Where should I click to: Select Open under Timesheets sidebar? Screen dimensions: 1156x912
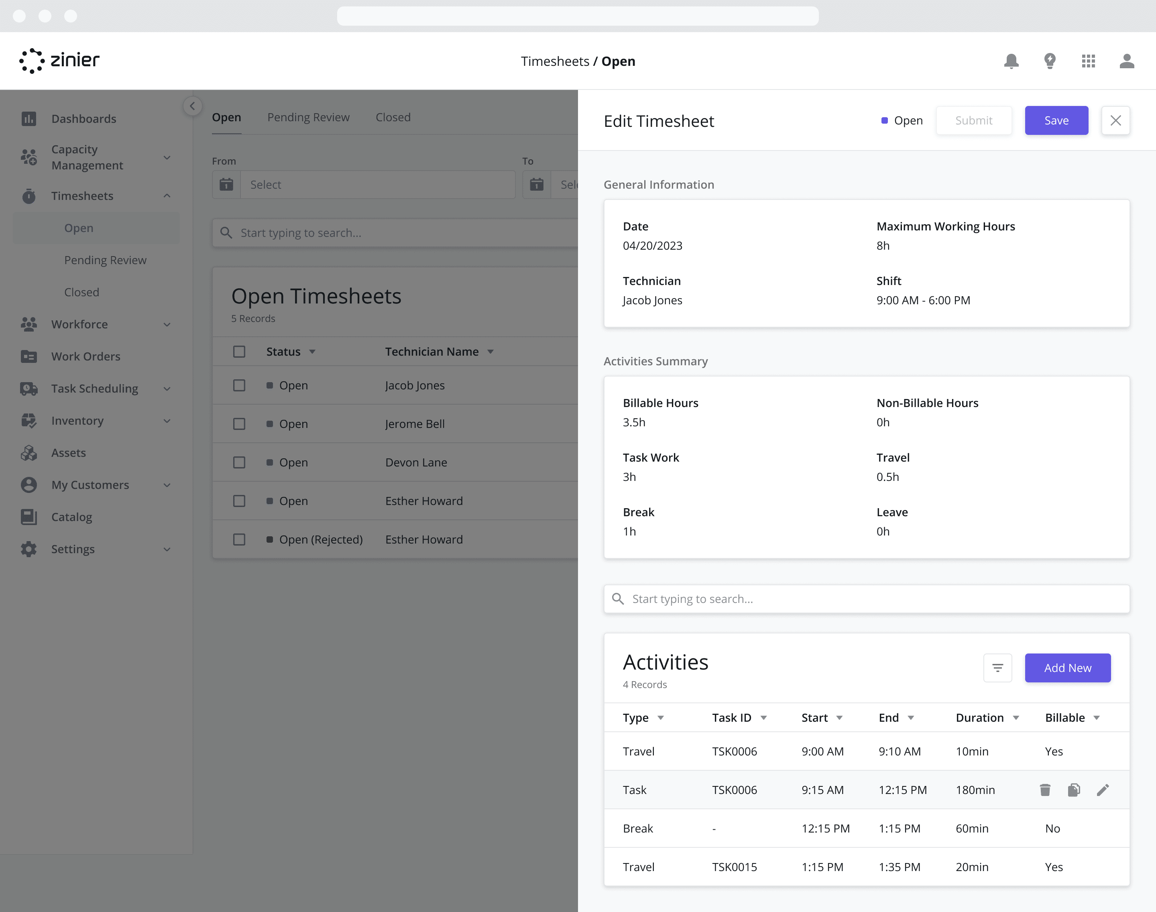point(96,228)
